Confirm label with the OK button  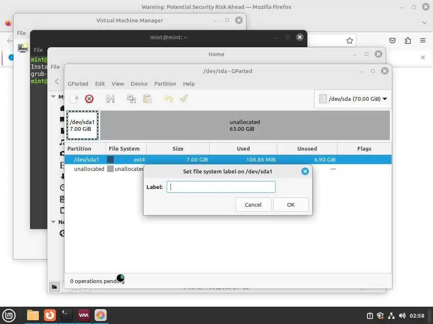click(291, 205)
